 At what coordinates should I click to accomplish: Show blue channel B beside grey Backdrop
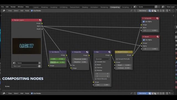click(163, 11)
